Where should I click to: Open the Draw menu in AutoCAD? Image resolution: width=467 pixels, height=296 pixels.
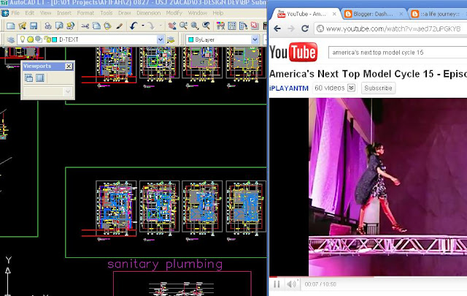(x=125, y=13)
